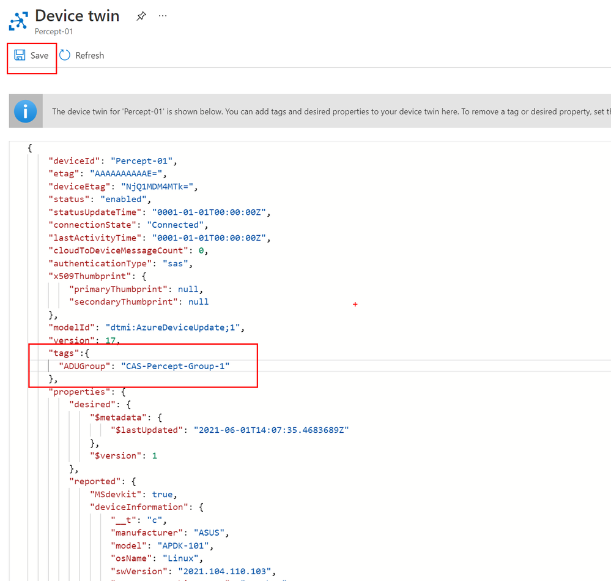Viewport: 611px width, 581px height.
Task: Click the Refresh button
Action: 82,55
